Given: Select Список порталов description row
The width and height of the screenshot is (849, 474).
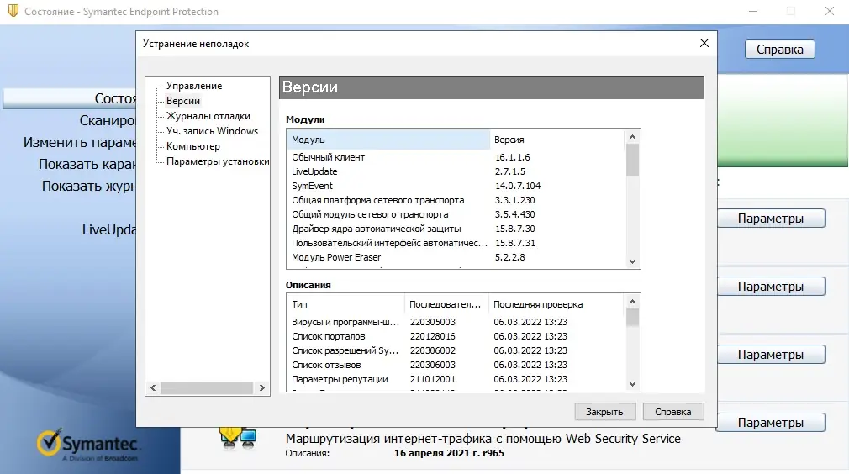Looking at the screenshot, I should (456, 336).
